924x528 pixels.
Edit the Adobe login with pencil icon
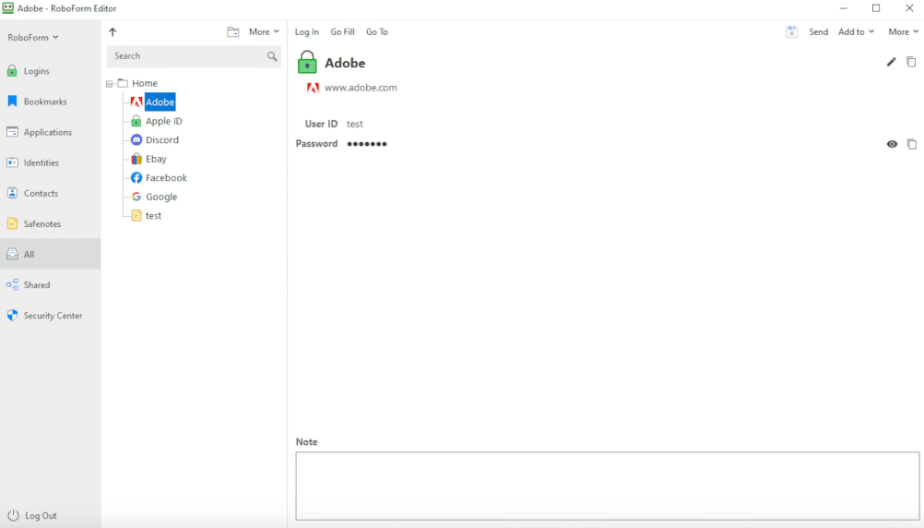pos(891,62)
